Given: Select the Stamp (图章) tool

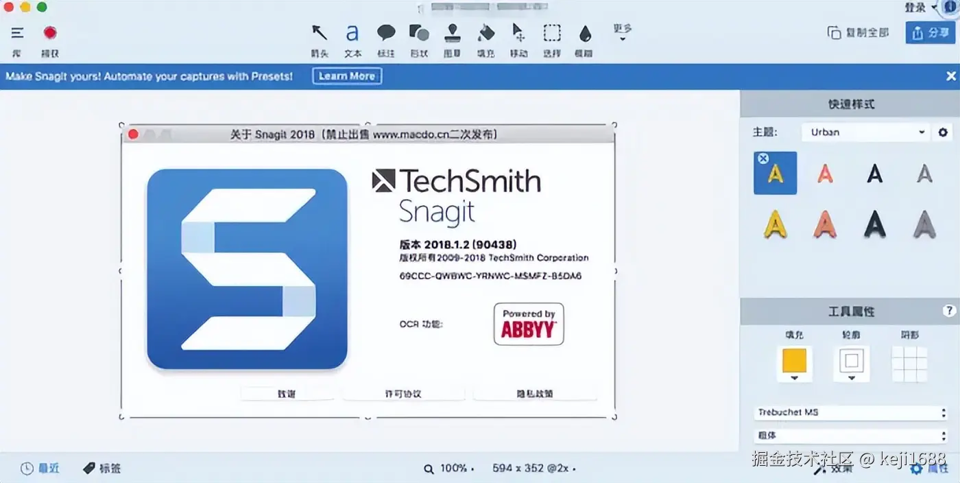Looking at the screenshot, I should [x=452, y=32].
